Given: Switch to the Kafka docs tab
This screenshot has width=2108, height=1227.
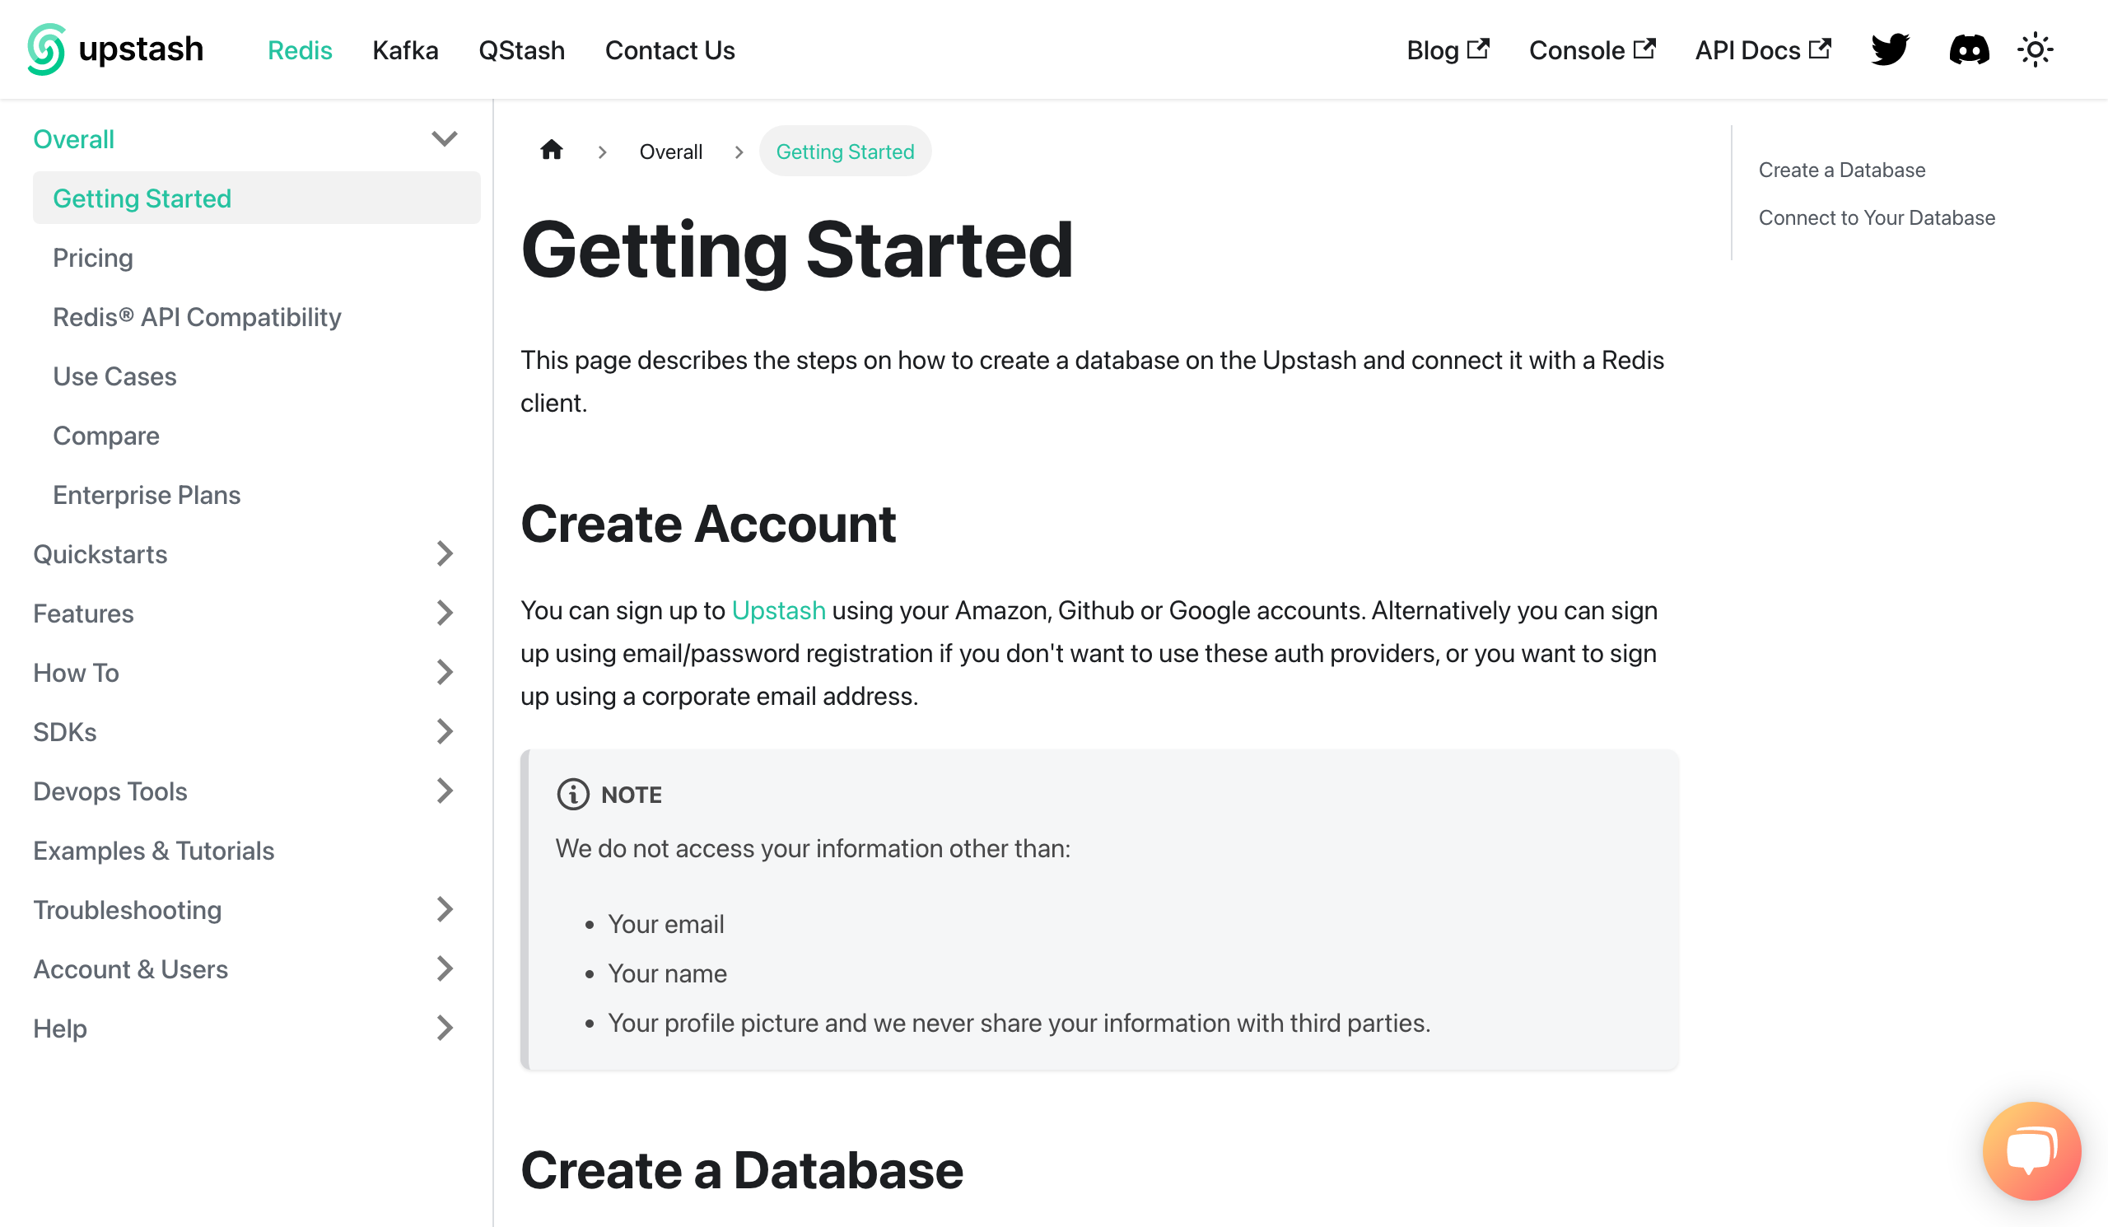Looking at the screenshot, I should click(405, 50).
